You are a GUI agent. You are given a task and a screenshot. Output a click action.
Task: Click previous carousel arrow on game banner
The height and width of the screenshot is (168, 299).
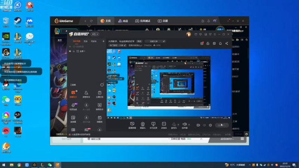pyautogui.click(x=59, y=67)
